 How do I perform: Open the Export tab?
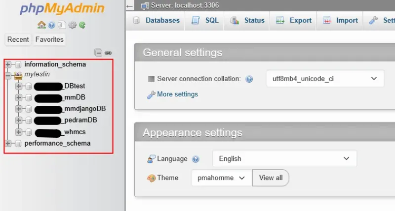(x=293, y=20)
